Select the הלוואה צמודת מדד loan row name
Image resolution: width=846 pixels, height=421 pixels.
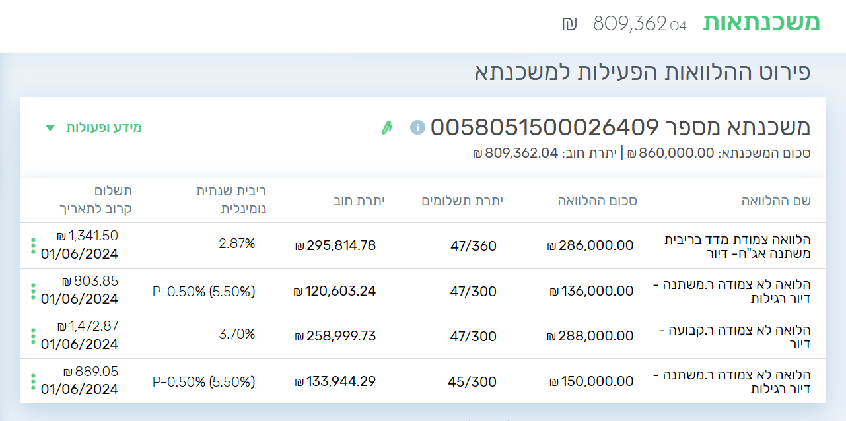(x=736, y=246)
